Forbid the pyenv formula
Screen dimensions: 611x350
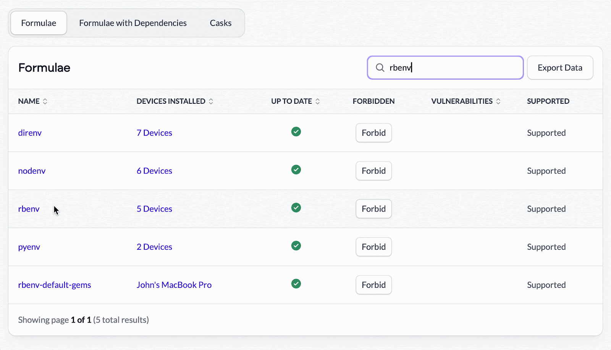(373, 247)
